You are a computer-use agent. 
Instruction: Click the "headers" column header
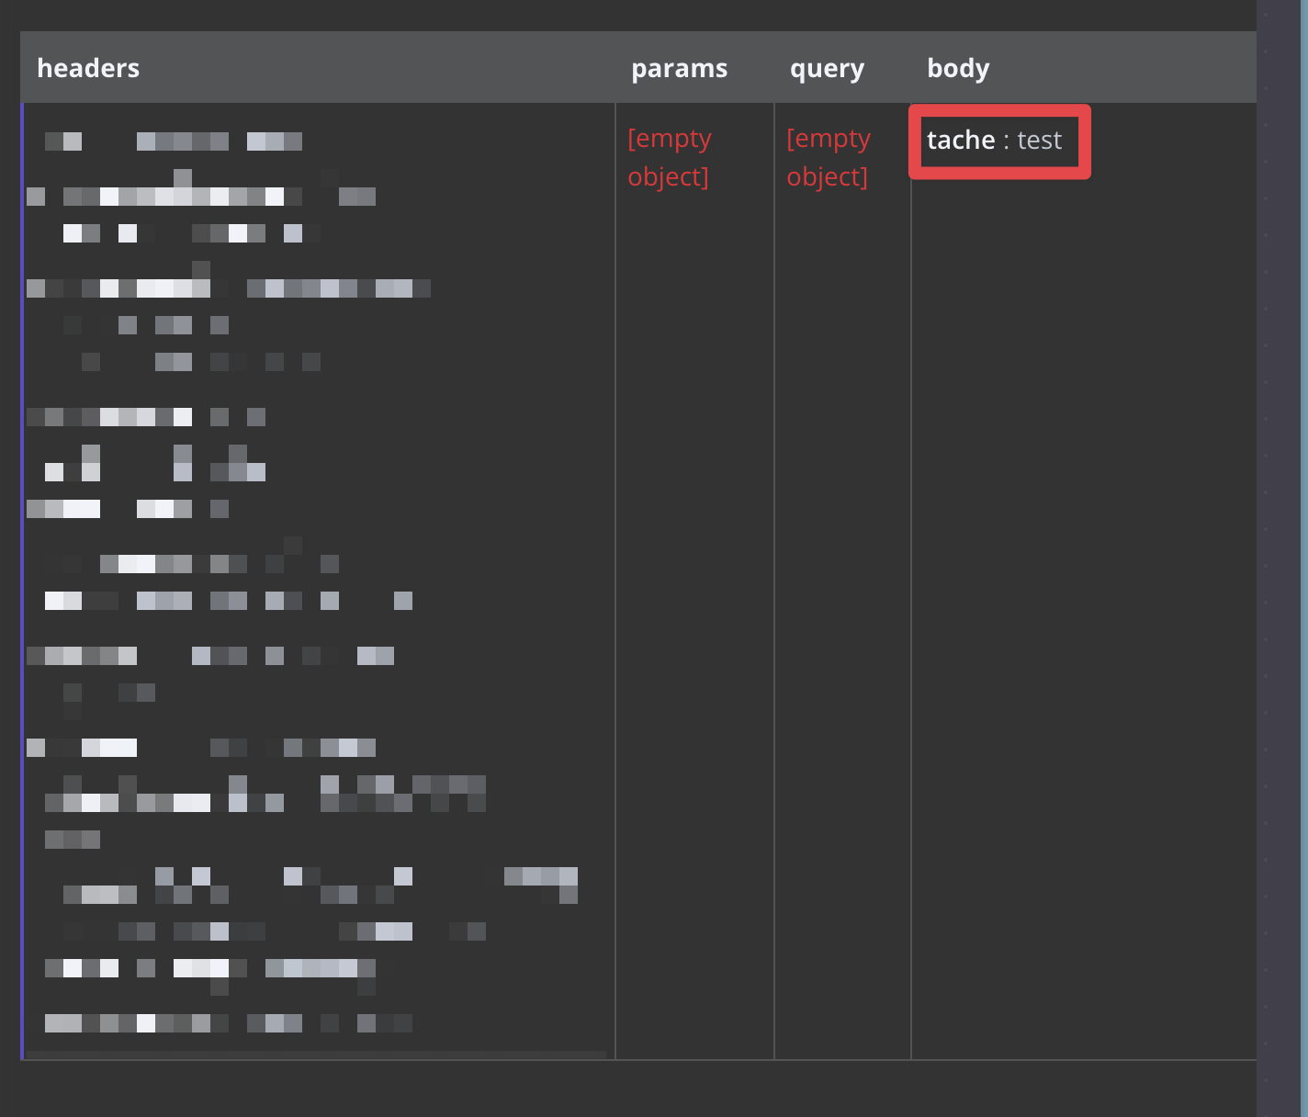88,68
